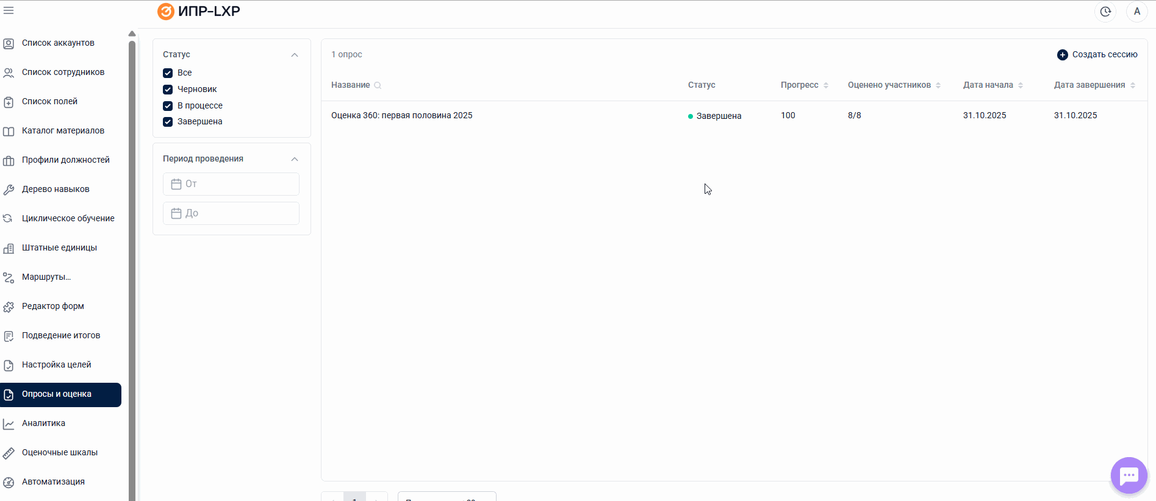Click the user avatar icon A
This screenshot has height=501, width=1156.
(1136, 12)
